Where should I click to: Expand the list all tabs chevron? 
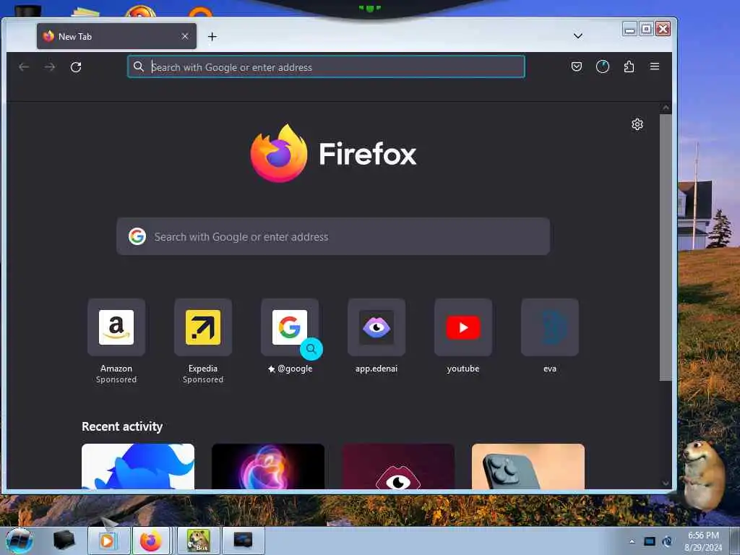coord(577,36)
